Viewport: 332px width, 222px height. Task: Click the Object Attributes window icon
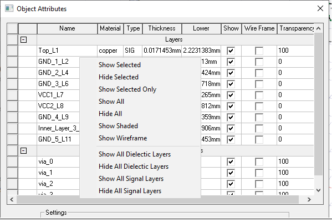[x=9, y=9]
